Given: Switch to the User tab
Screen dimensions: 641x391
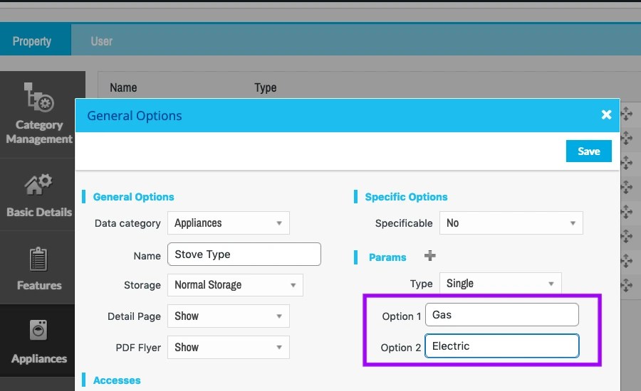Looking at the screenshot, I should pos(102,41).
